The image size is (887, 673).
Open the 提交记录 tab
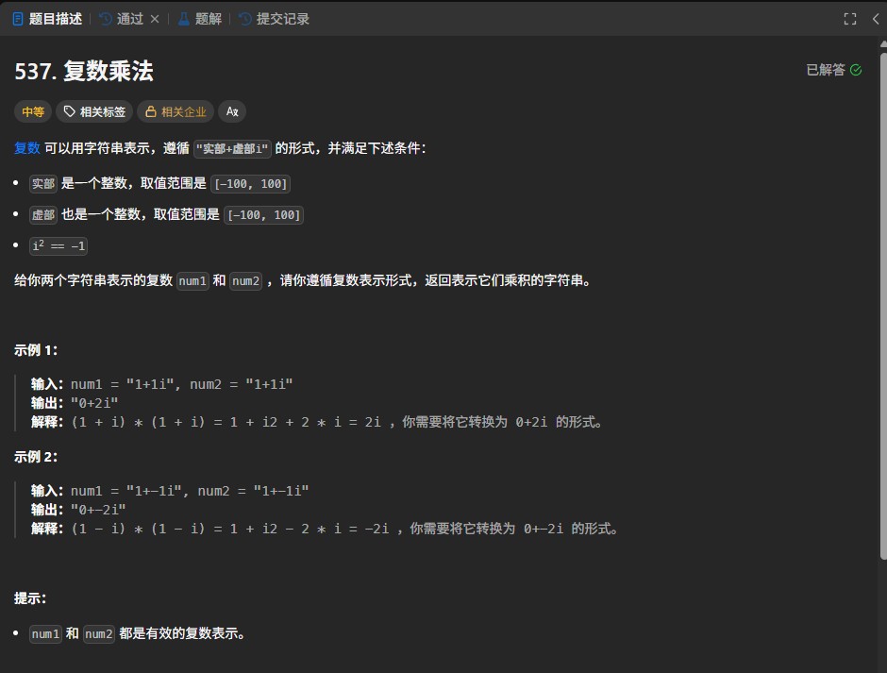(x=275, y=19)
